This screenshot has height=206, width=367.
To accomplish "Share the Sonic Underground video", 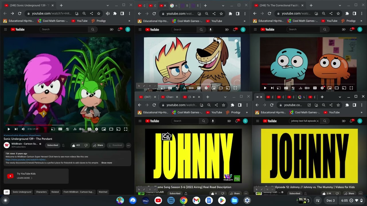I will tap(98, 145).
